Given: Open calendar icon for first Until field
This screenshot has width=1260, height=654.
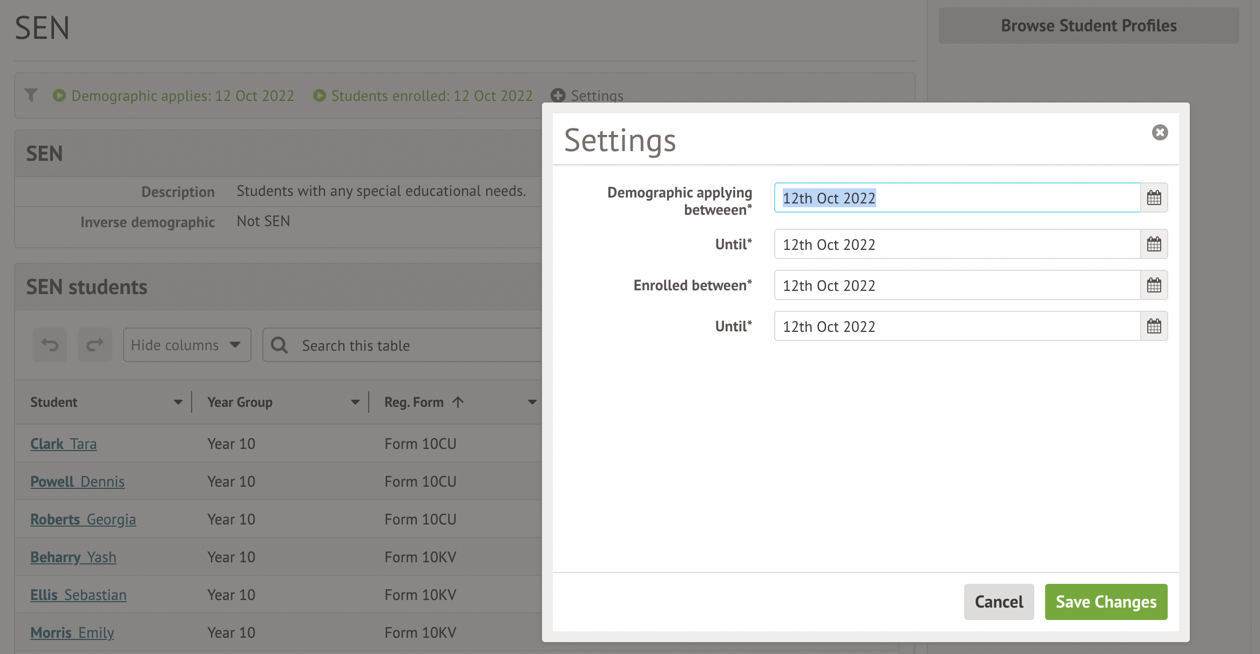Looking at the screenshot, I should tap(1154, 244).
